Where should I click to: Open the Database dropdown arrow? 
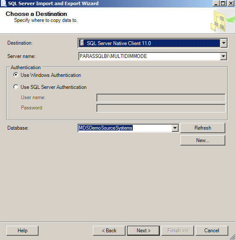(x=175, y=128)
